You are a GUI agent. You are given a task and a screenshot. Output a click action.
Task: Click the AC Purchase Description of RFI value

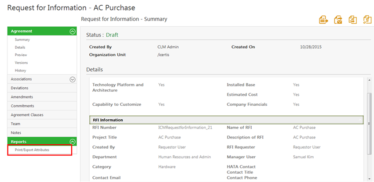(304, 137)
